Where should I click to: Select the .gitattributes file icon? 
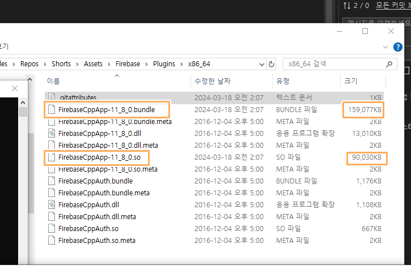click(52, 97)
